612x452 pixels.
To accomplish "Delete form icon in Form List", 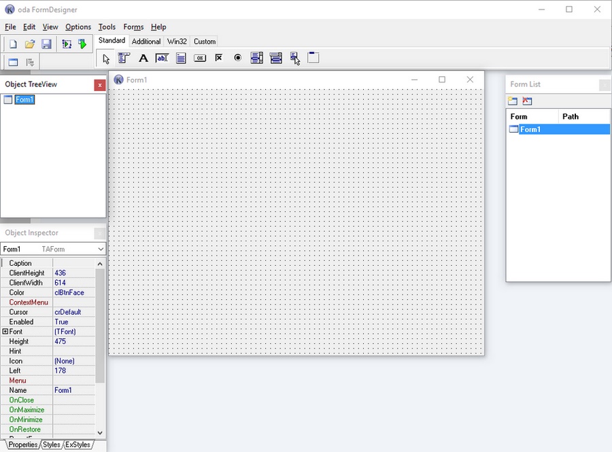I will click(x=527, y=101).
